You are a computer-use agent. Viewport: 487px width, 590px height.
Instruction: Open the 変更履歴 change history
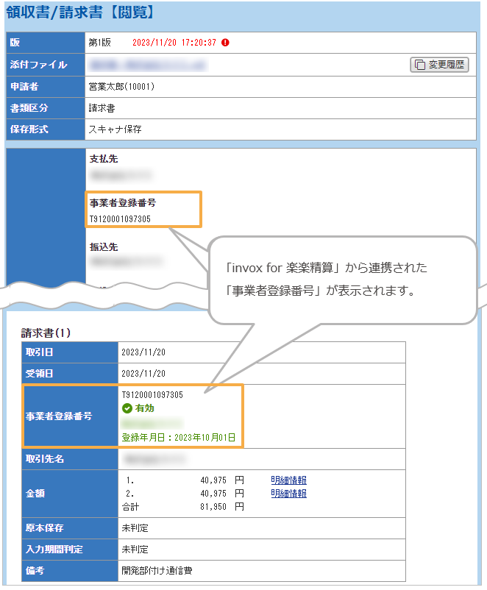(x=438, y=65)
